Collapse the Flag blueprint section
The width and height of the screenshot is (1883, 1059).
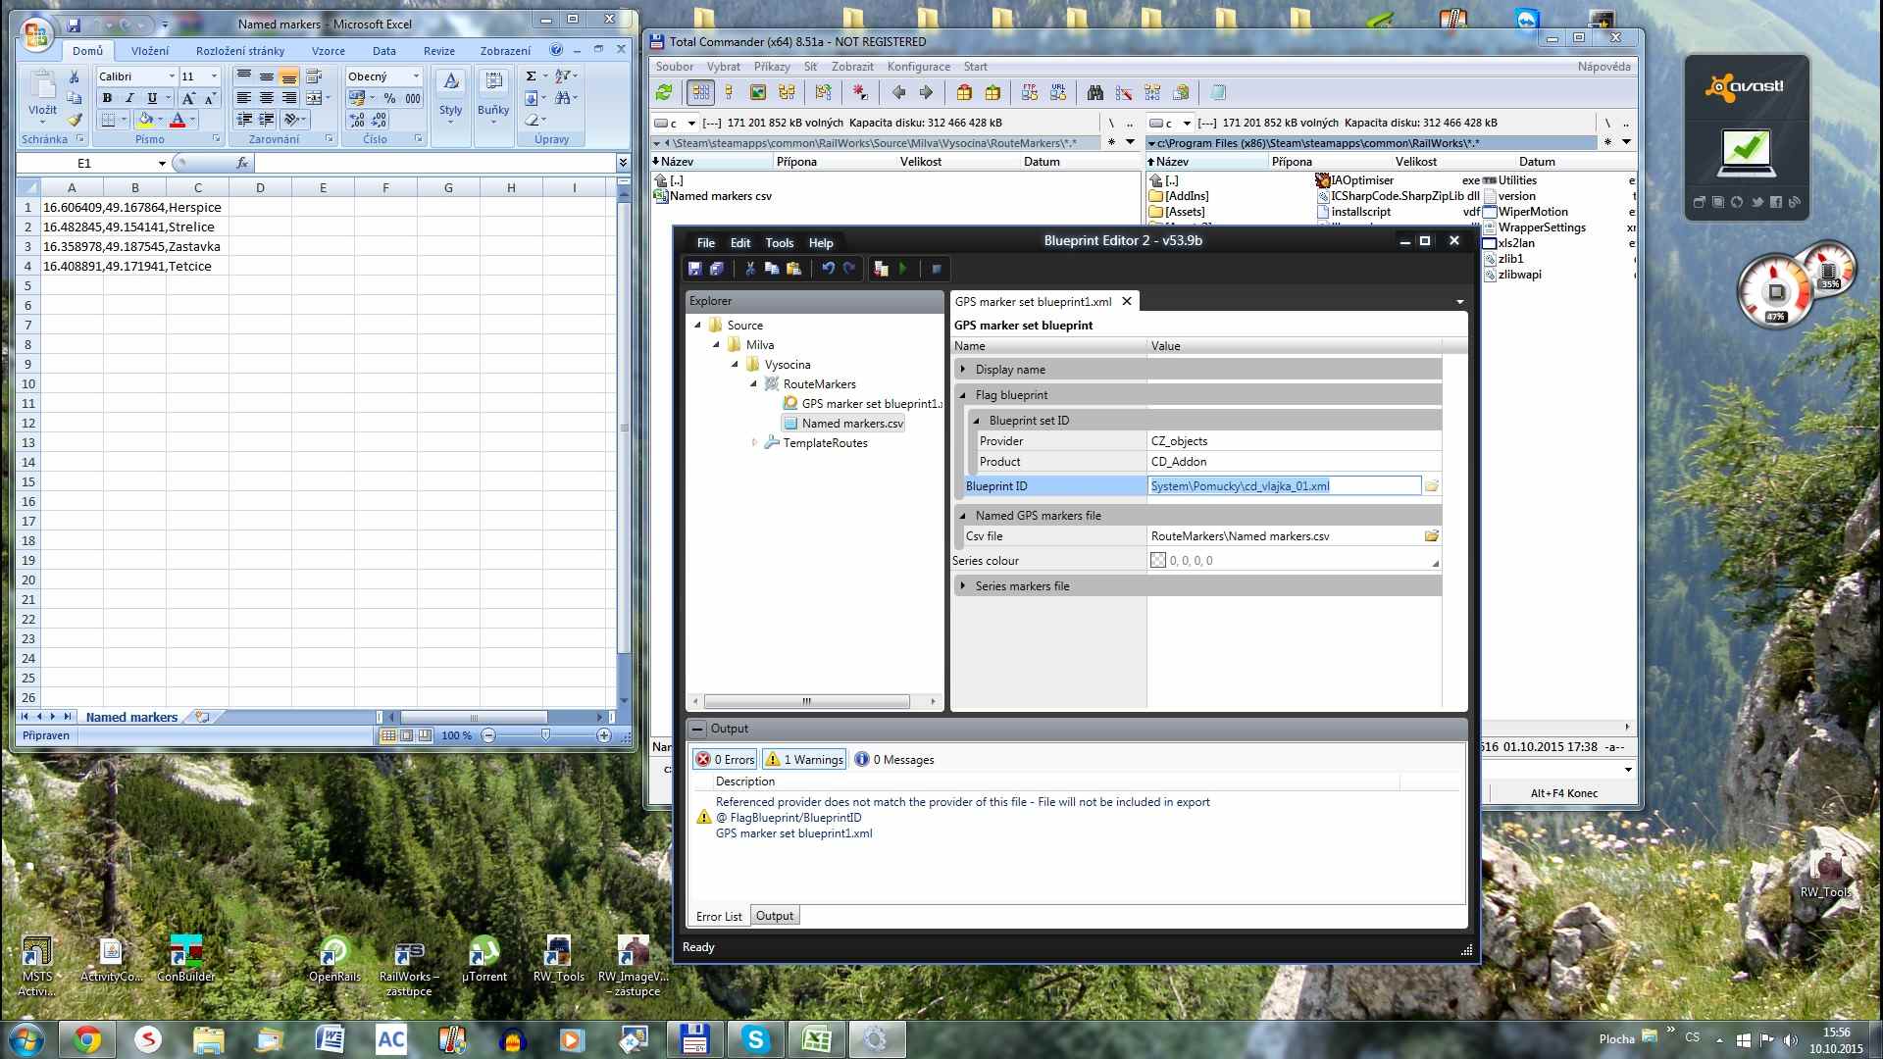[x=963, y=395]
